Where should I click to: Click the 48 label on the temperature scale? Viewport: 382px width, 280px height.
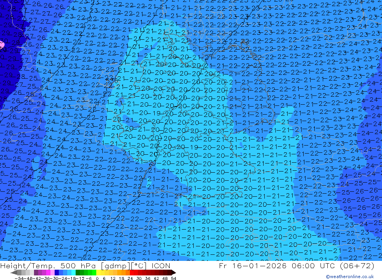(x=165, y=278)
